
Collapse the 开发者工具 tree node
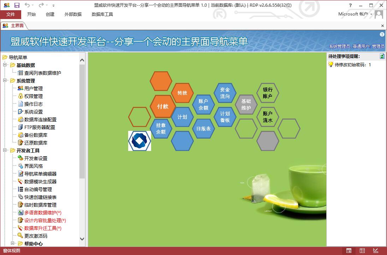pos(5,151)
